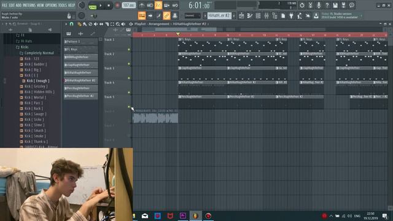Click the save project floppy icon
This screenshot has width=393, height=221.
pyautogui.click(x=335, y=6)
